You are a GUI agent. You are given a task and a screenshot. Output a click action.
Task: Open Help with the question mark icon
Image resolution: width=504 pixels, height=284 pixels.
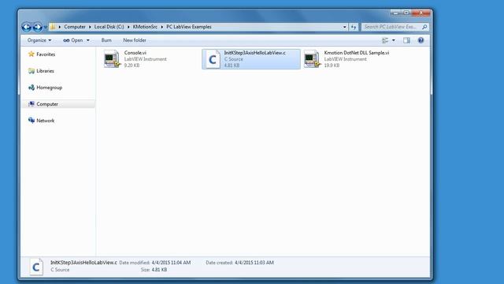421,40
